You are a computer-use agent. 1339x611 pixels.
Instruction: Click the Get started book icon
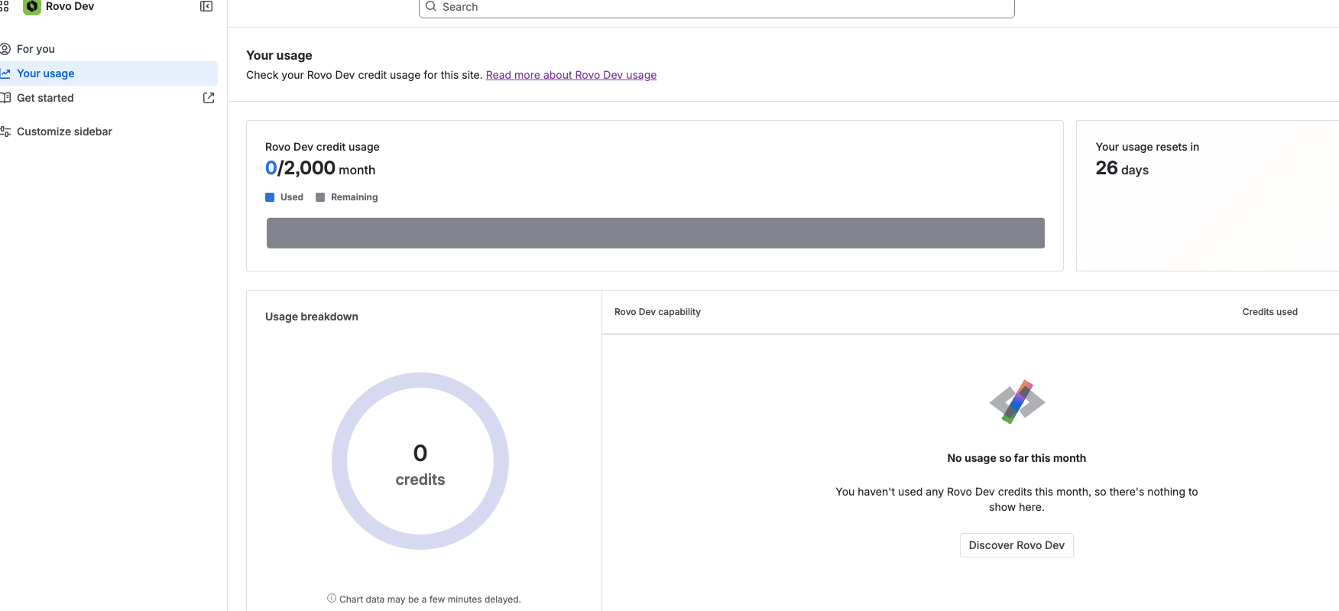coord(5,98)
